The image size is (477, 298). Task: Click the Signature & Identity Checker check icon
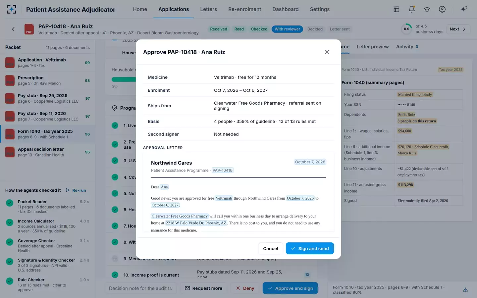click(x=10, y=262)
